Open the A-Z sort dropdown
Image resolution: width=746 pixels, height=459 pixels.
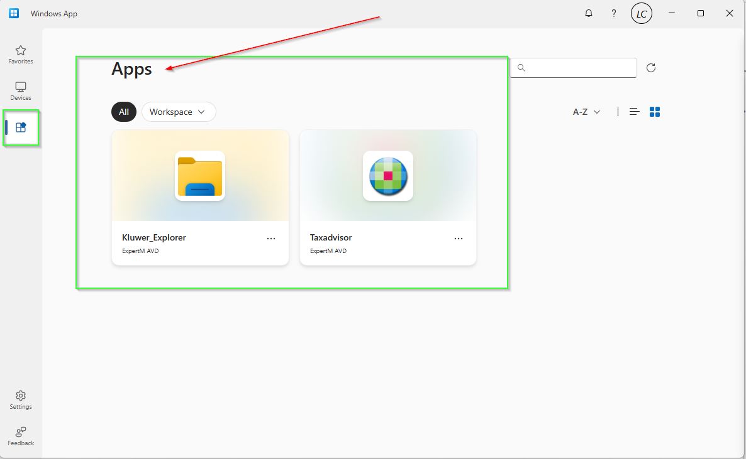[x=586, y=112]
